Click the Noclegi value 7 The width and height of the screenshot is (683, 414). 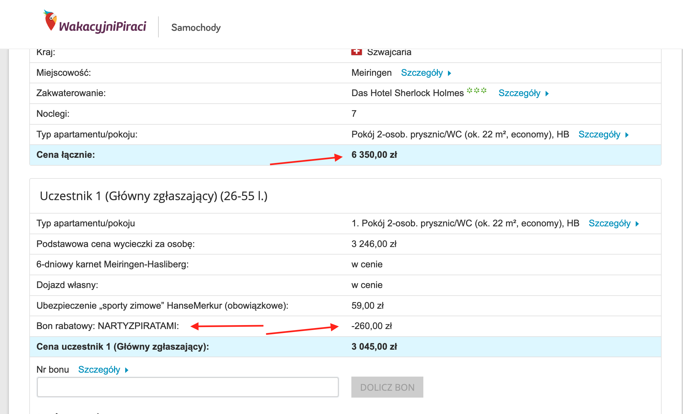[354, 114]
